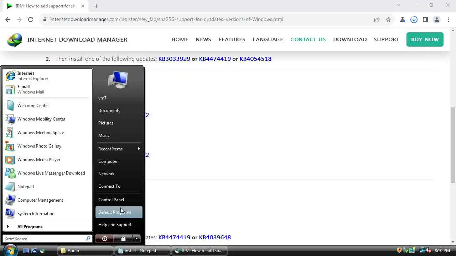
Task: Open KB4054518 update link
Action: tap(255, 59)
